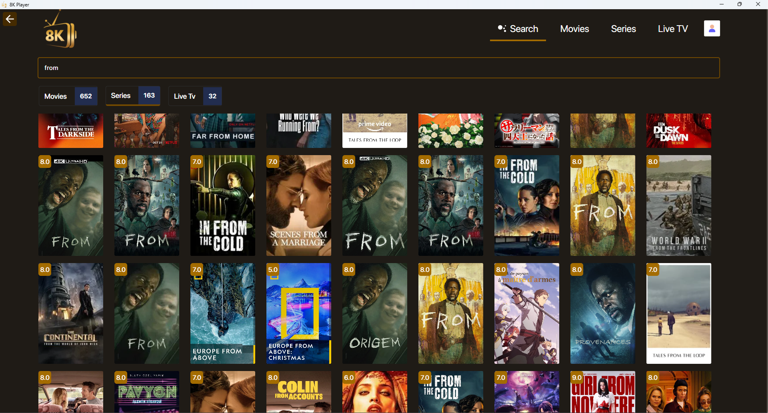Image resolution: width=768 pixels, height=413 pixels.
Task: Open Tales From the Loop white poster
Action: [679, 313]
